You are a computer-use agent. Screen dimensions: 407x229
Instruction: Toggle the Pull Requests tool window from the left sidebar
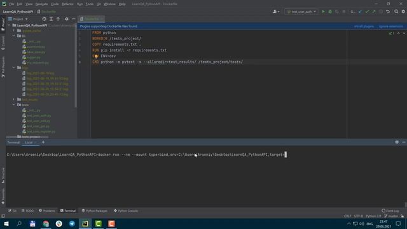point(3,67)
